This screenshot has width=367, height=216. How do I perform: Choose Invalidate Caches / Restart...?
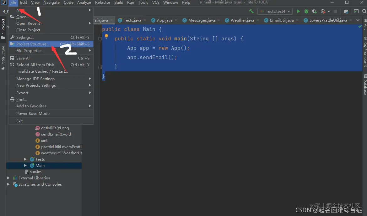tap(51, 71)
